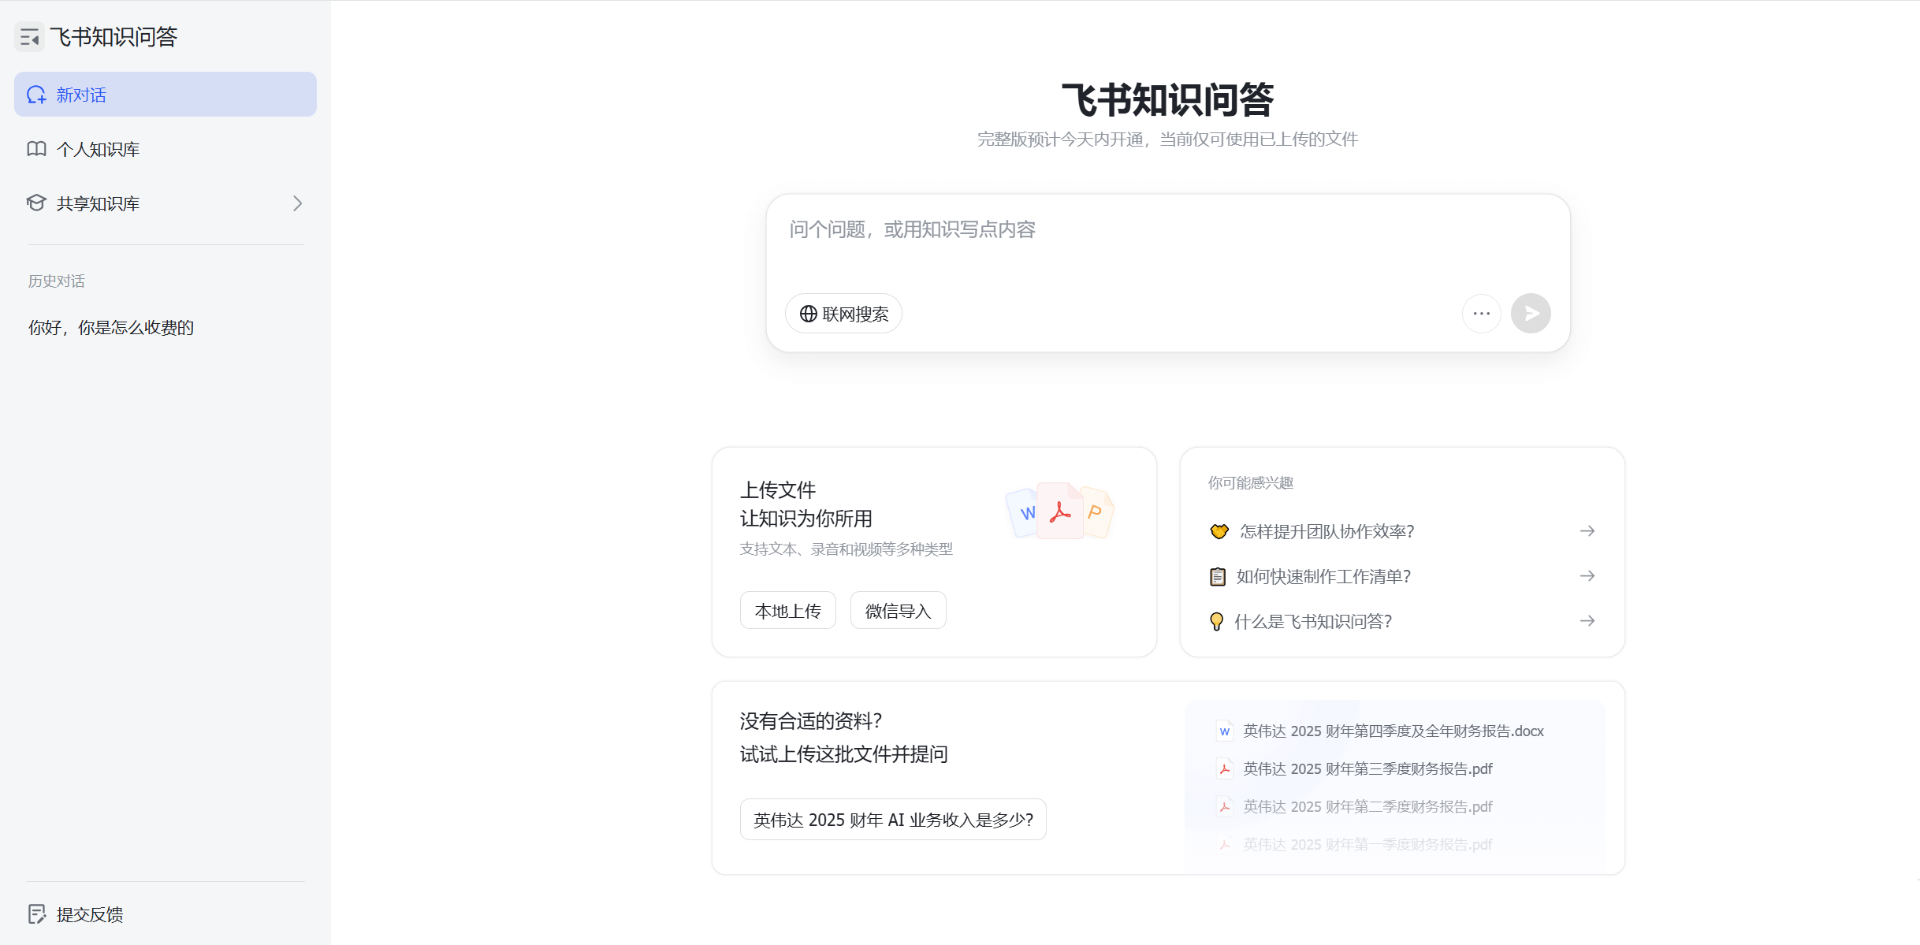This screenshot has width=1920, height=945.
Task: Open history conversation 你好，你是怎么收费的
Action: (111, 327)
